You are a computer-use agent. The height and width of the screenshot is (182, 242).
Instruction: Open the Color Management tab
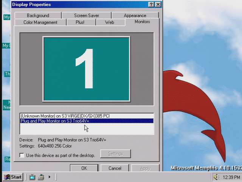(40, 22)
